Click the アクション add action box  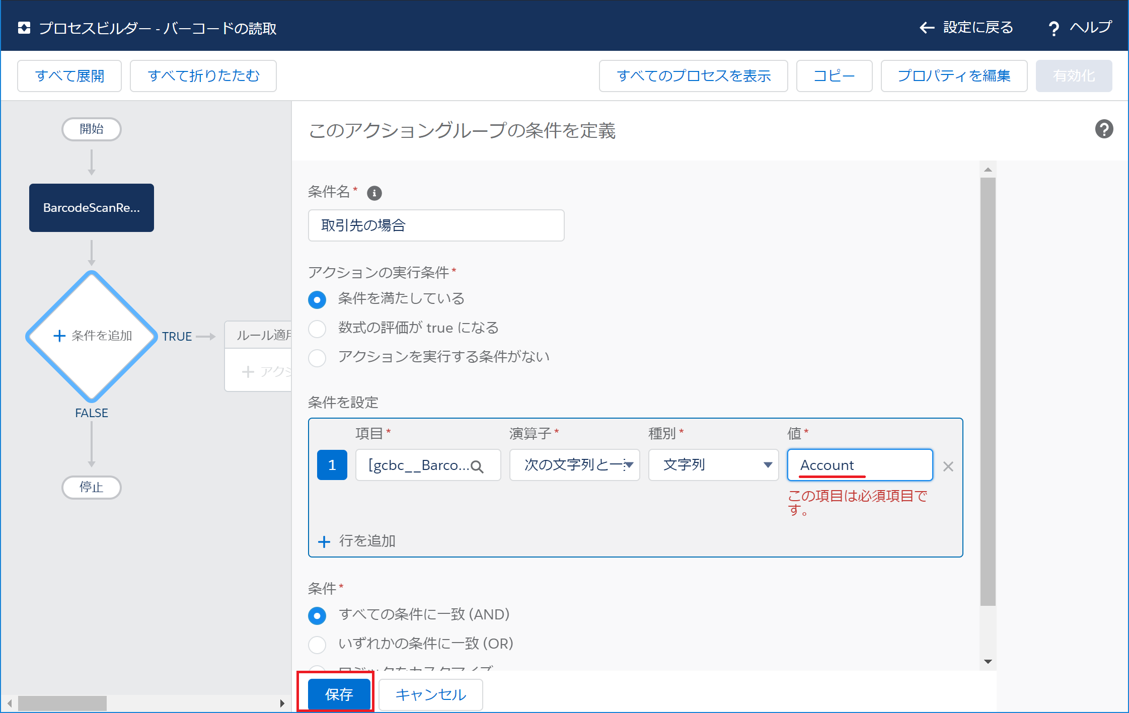click(x=258, y=371)
